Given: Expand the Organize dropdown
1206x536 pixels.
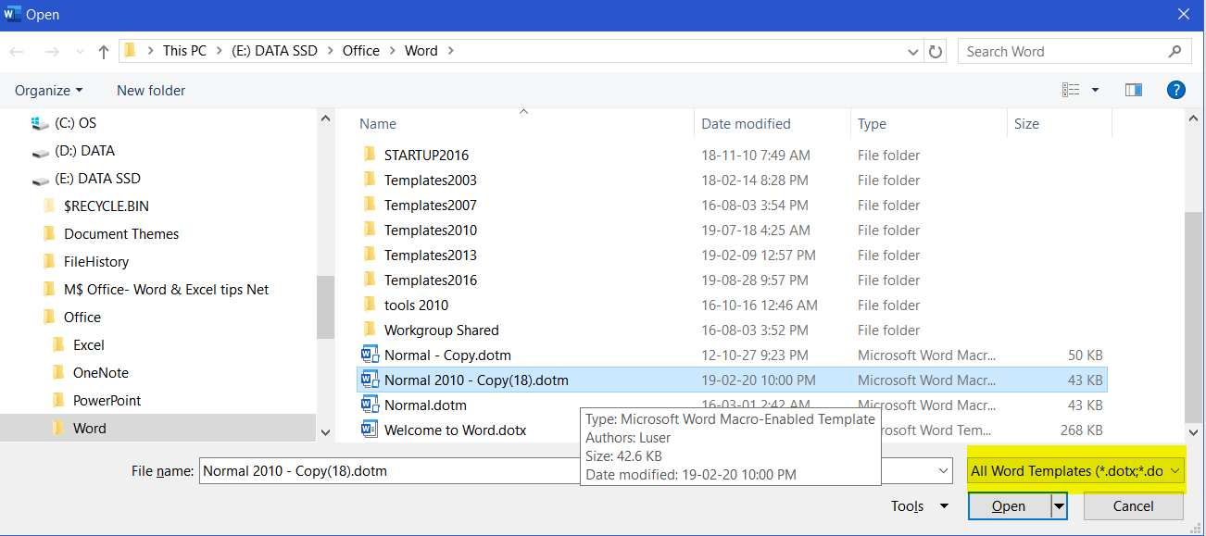Looking at the screenshot, I should click(48, 90).
